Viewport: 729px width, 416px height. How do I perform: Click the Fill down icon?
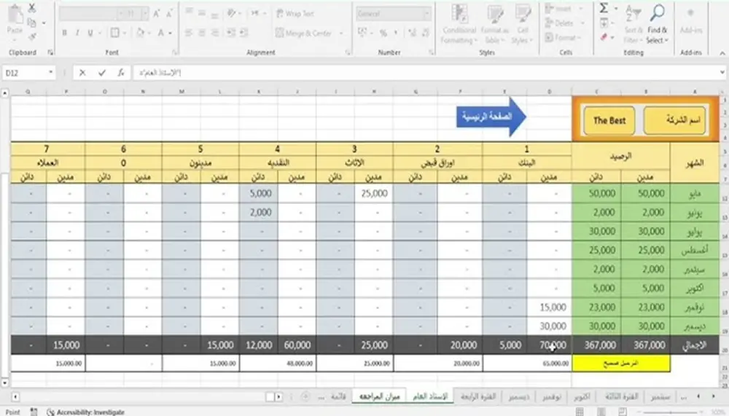[x=604, y=23]
